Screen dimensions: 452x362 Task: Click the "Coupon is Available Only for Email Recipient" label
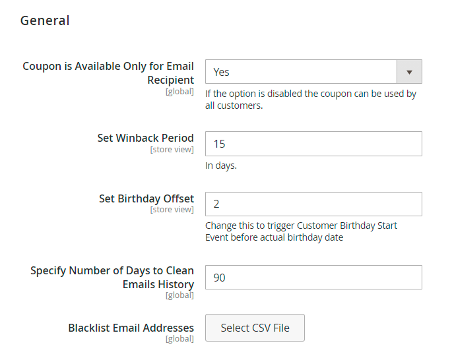108,73
